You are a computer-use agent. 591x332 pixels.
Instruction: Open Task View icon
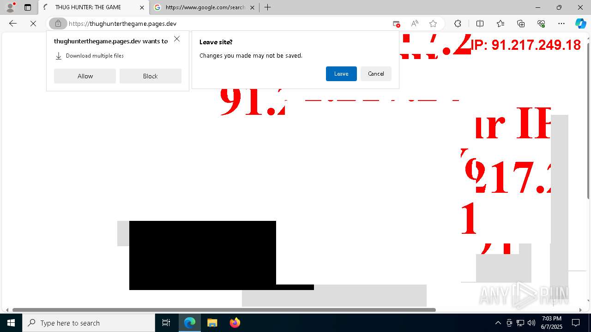[166, 323]
